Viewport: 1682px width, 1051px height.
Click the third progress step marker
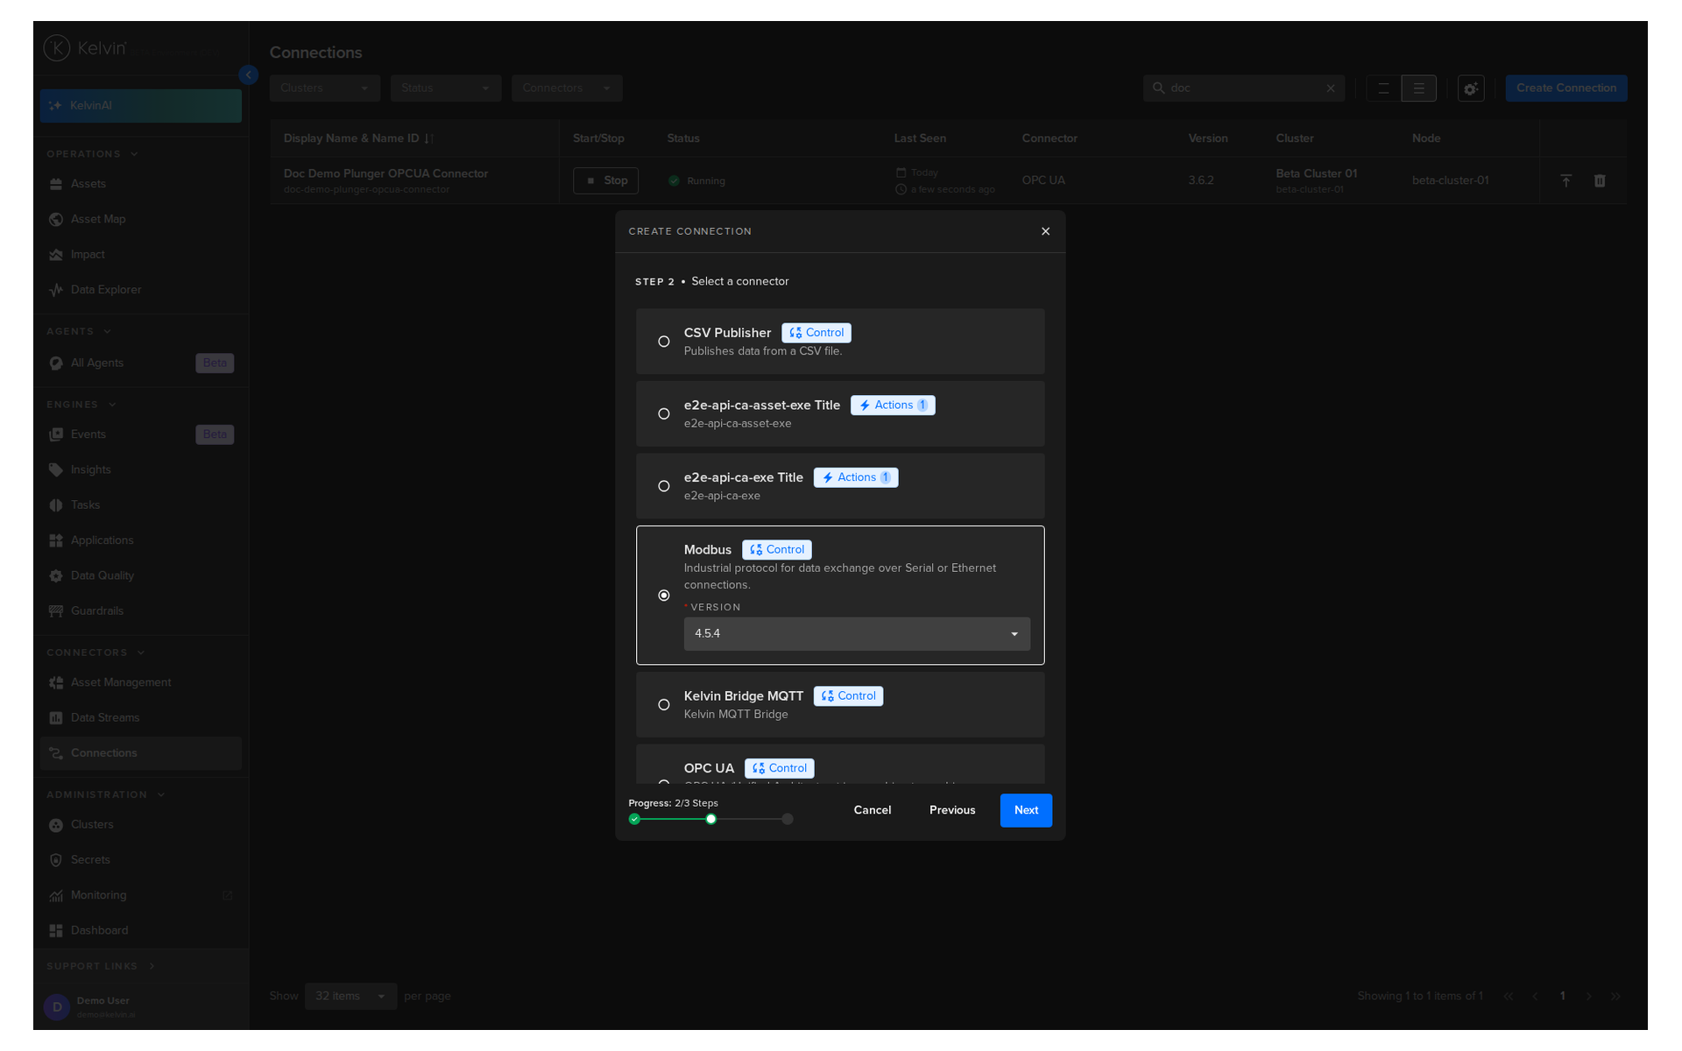pos(788,819)
